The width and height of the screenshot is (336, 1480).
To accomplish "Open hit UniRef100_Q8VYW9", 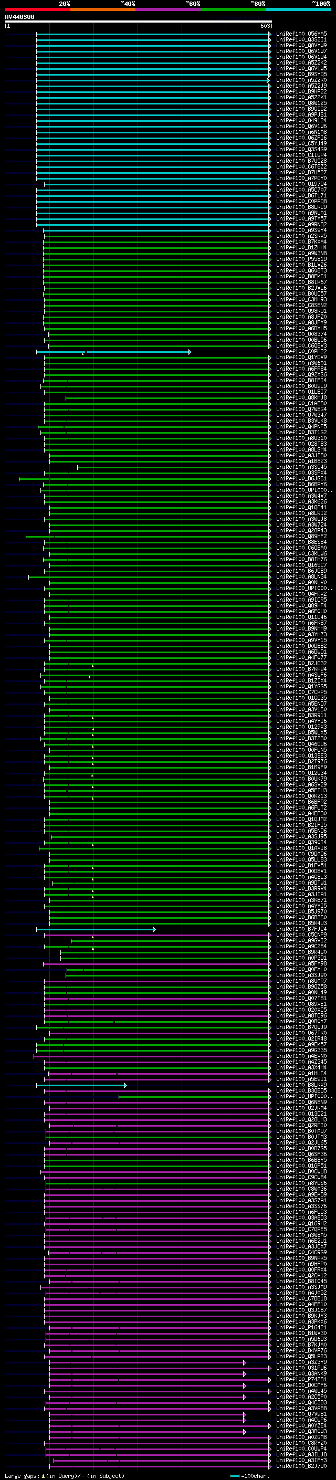I will click(301, 45).
